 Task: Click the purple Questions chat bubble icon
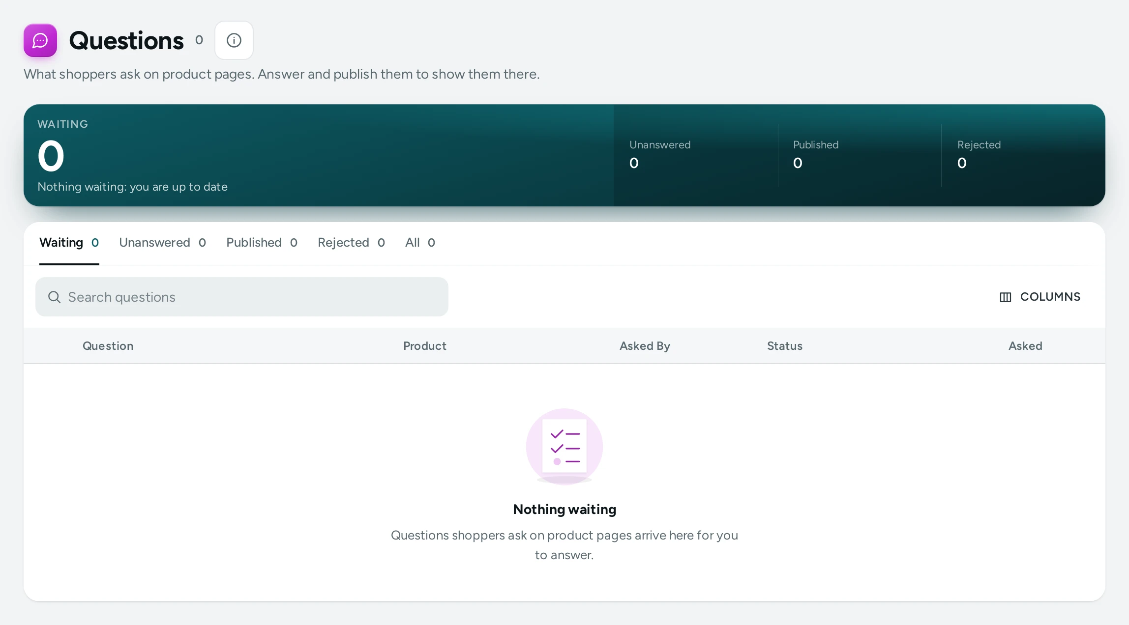tap(40, 40)
